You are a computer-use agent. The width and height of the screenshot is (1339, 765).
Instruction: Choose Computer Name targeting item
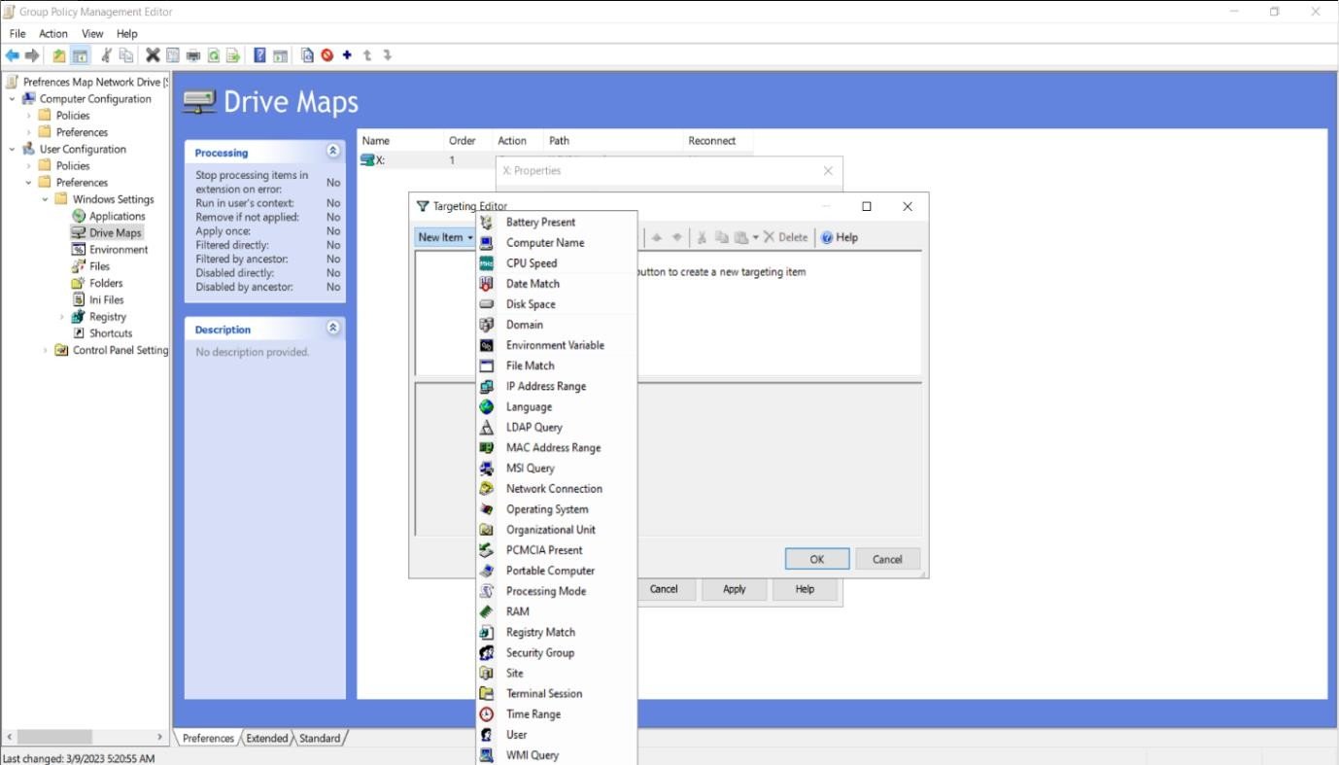tap(557, 243)
